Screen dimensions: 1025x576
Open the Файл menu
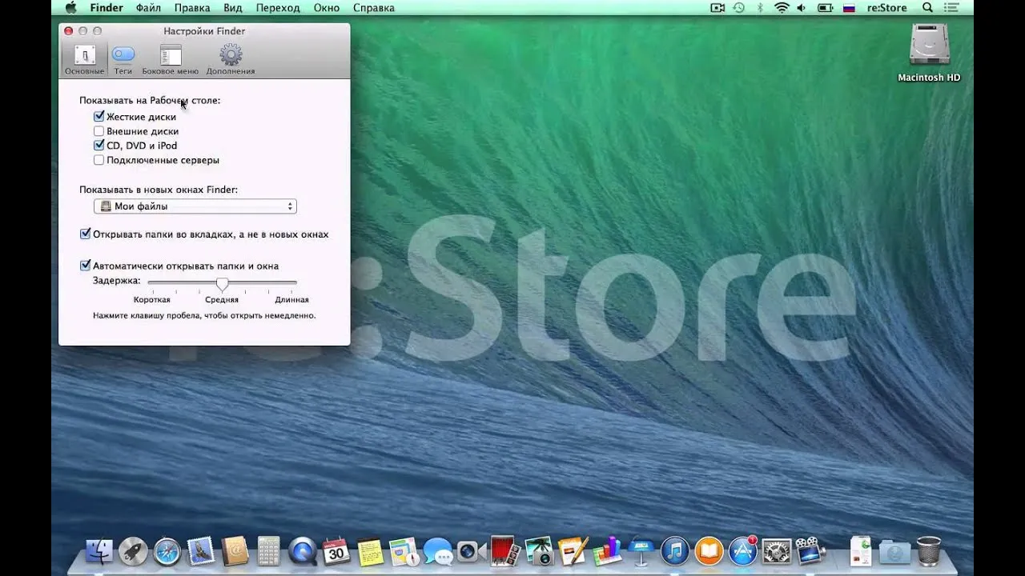(148, 8)
